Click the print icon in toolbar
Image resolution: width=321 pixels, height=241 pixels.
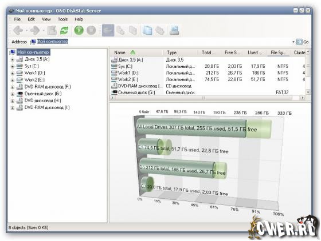click(174, 30)
